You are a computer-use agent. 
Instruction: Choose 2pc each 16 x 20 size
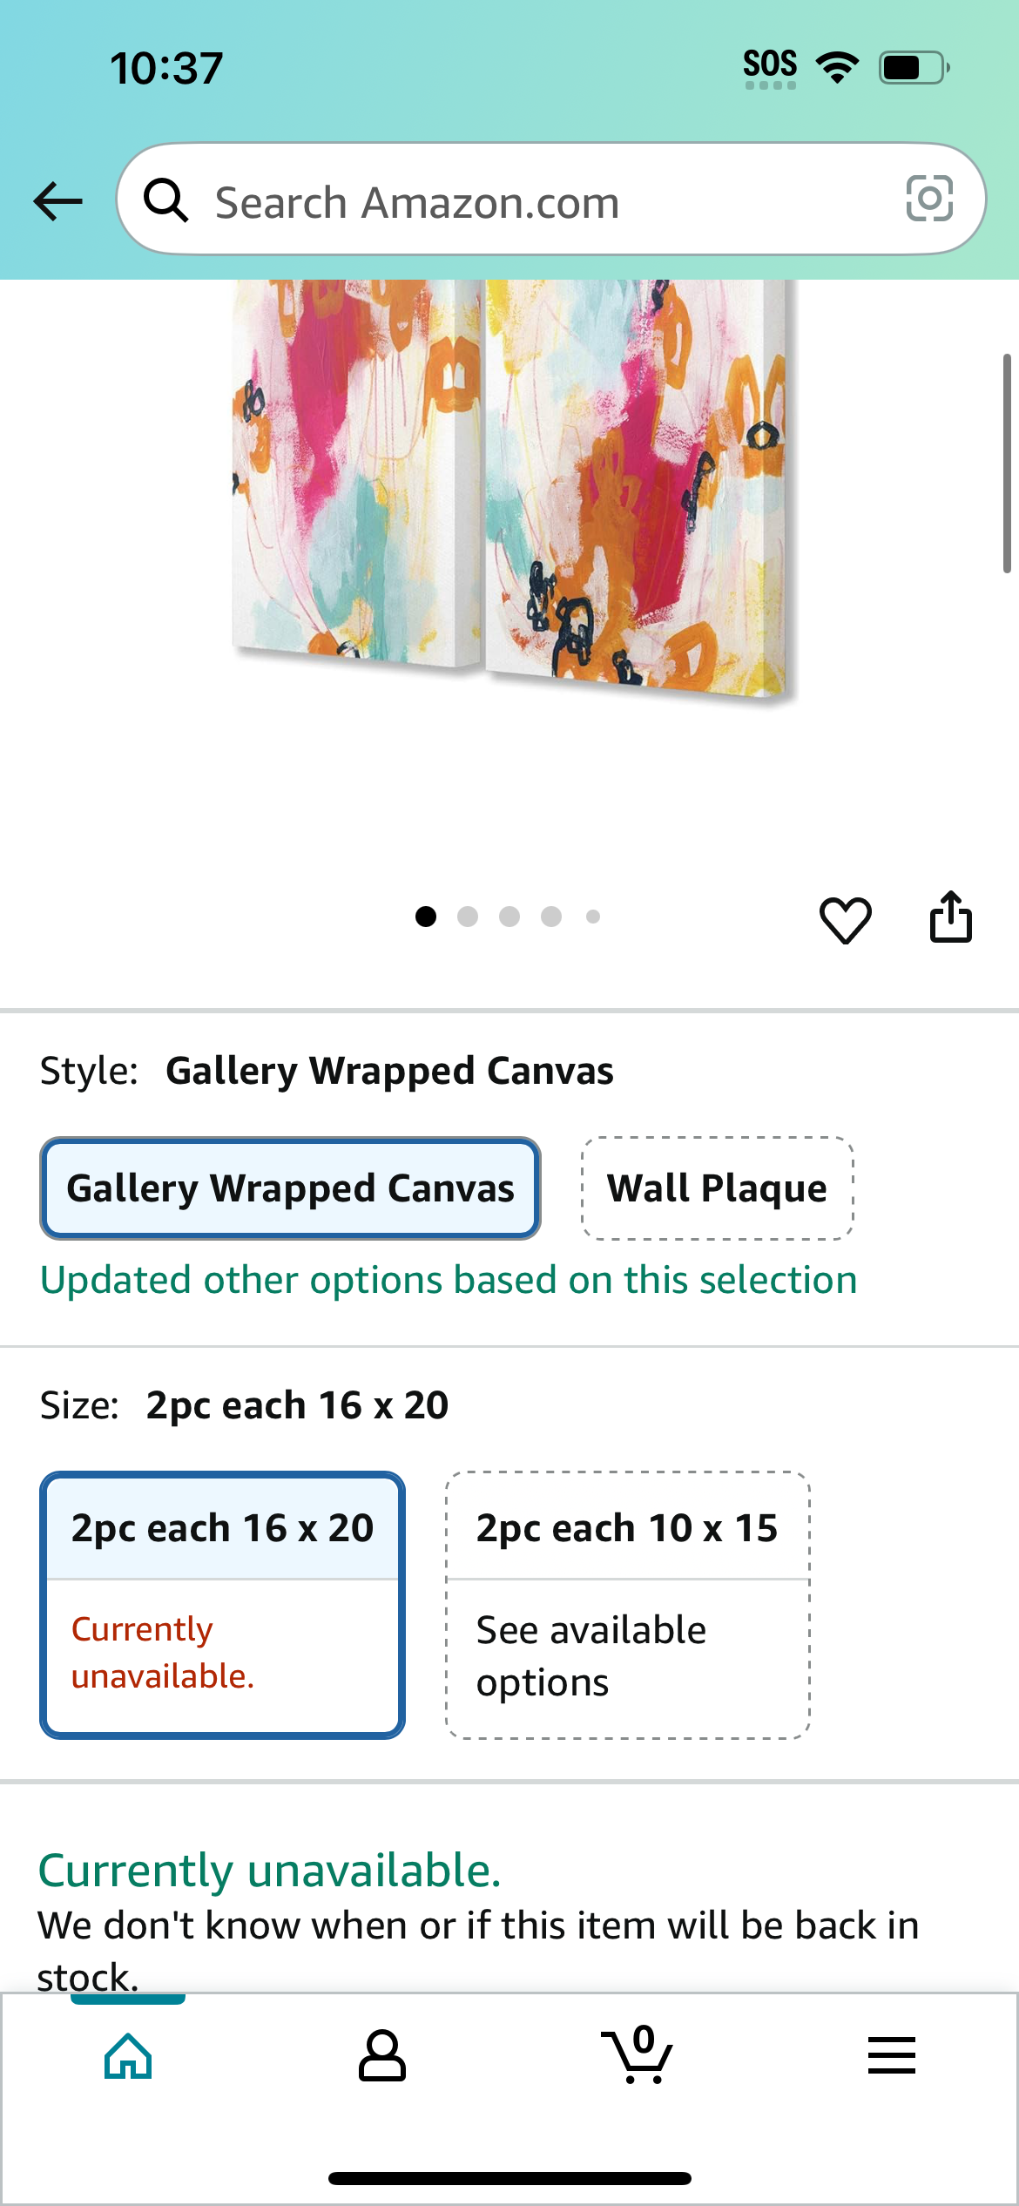coord(222,1605)
